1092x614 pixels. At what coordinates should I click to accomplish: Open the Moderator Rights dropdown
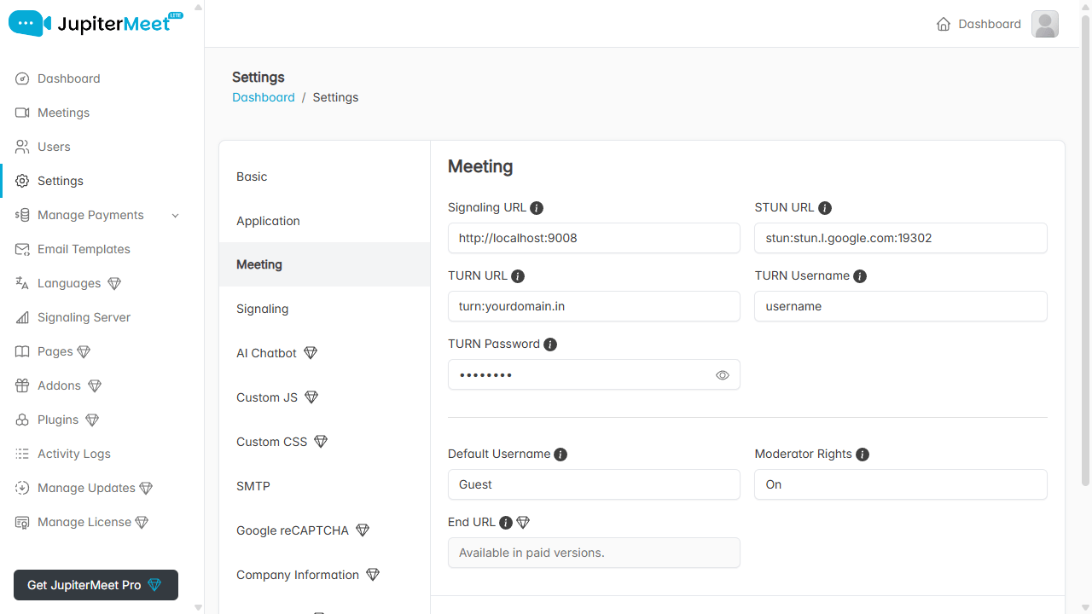[901, 484]
